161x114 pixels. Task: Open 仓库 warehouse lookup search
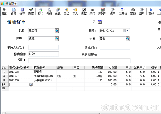click(127, 39)
